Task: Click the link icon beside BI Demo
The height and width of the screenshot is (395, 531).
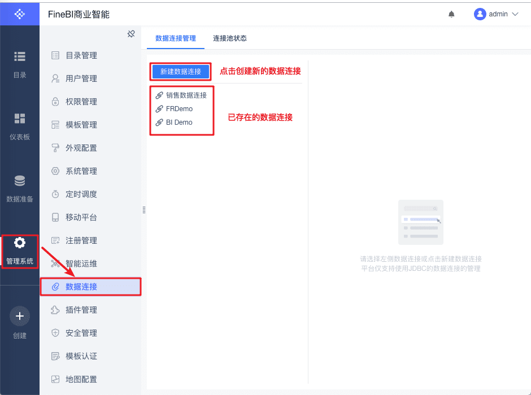Action: click(x=159, y=122)
